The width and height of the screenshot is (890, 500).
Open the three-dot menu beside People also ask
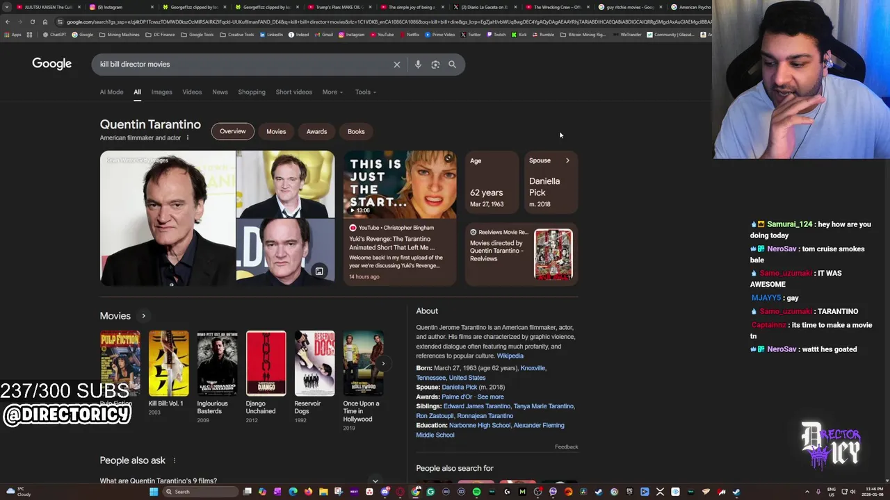[175, 460]
